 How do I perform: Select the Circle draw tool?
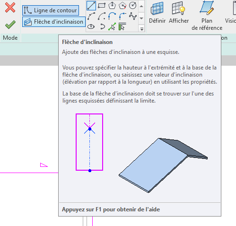coord(133,6)
